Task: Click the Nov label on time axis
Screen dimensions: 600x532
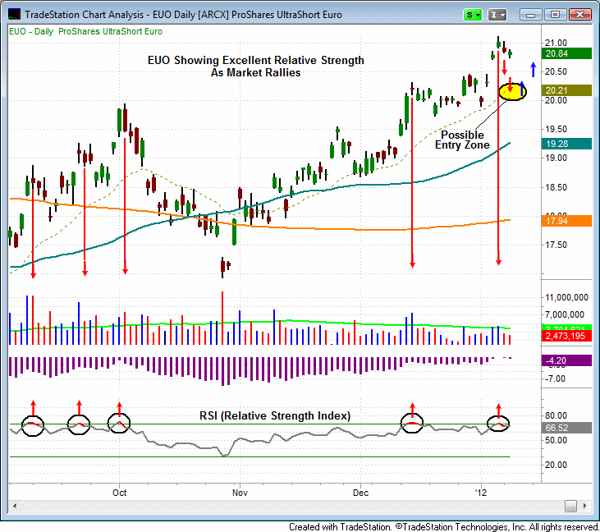Action: (x=240, y=493)
